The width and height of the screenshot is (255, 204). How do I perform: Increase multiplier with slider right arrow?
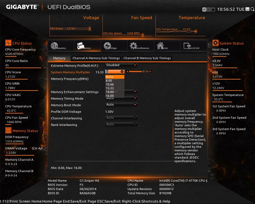click(x=150, y=72)
